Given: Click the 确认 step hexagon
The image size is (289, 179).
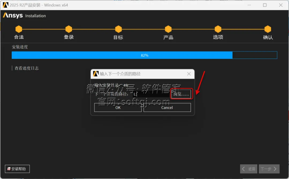Looking at the screenshot, I should [x=268, y=29].
